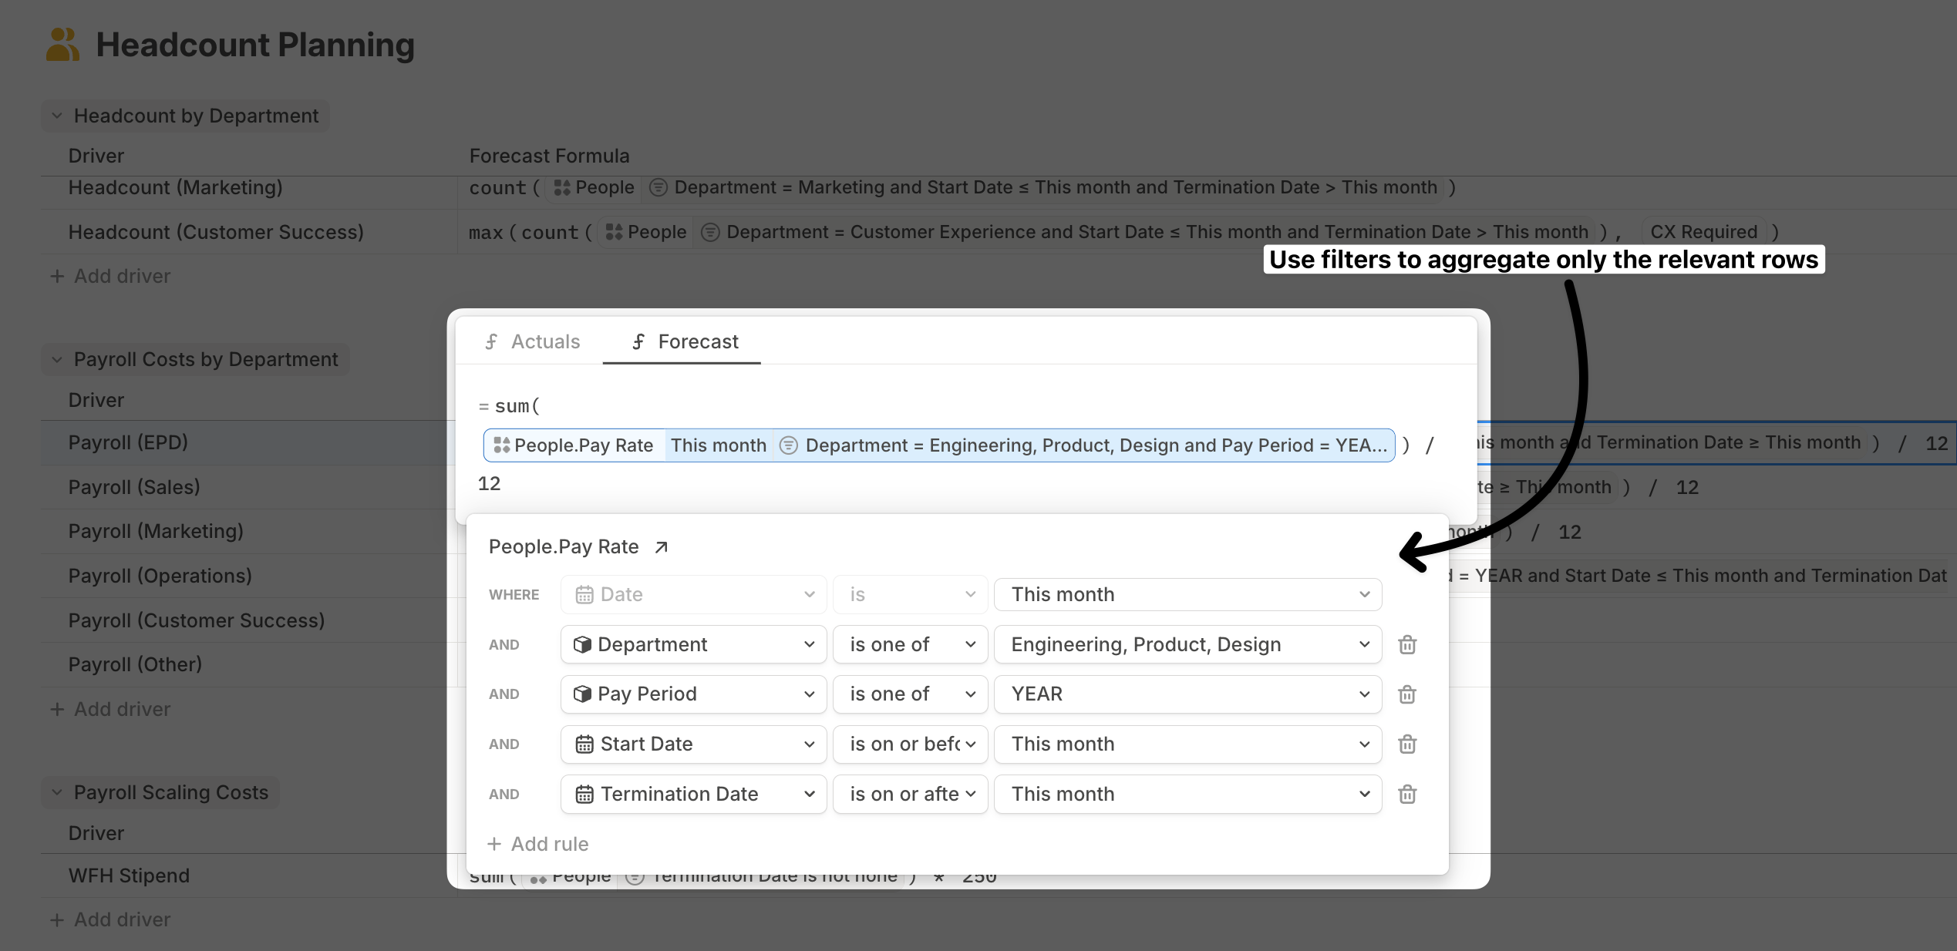The width and height of the screenshot is (1957, 951).
Task: Collapse the Payroll Costs by Department section
Action: 57,359
